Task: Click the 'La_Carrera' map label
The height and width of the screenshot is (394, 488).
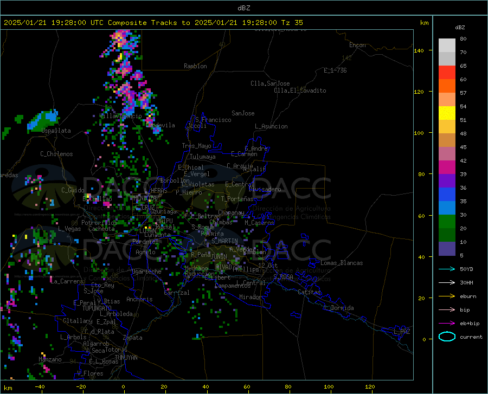Action: (x=67, y=281)
